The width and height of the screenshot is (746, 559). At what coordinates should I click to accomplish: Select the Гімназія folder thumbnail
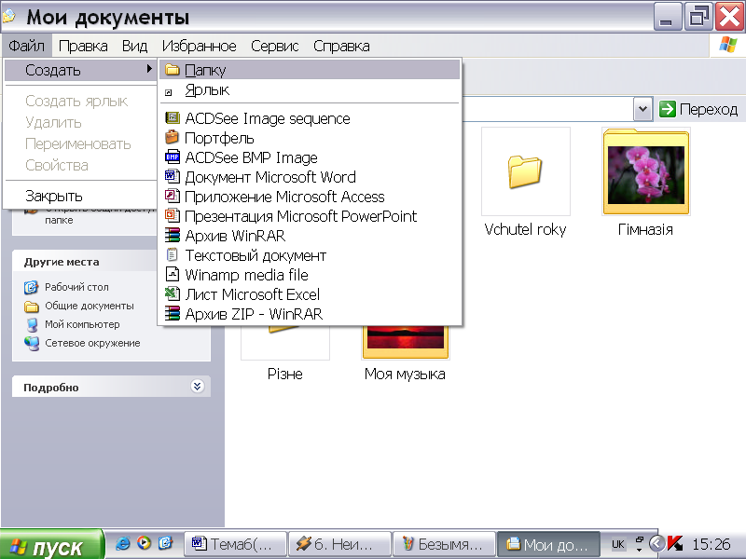[645, 171]
